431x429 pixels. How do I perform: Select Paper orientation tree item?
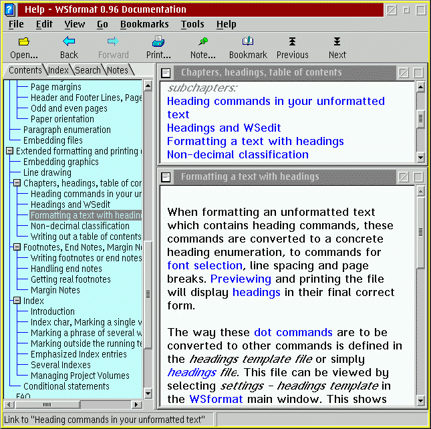point(62,119)
